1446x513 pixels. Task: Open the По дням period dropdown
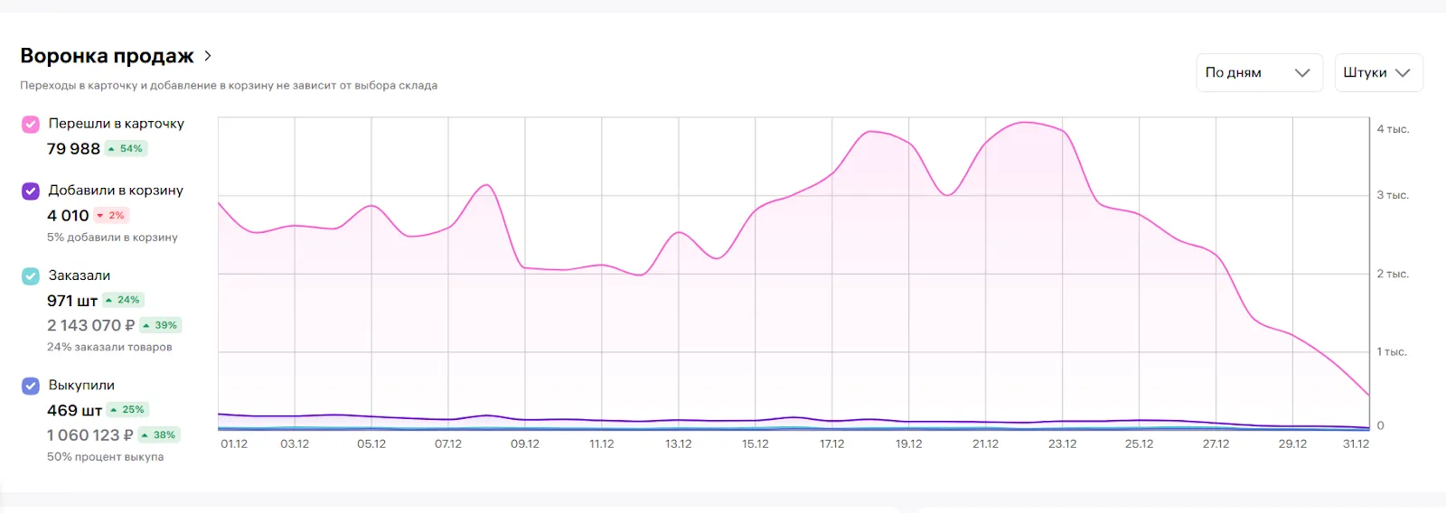click(1258, 73)
